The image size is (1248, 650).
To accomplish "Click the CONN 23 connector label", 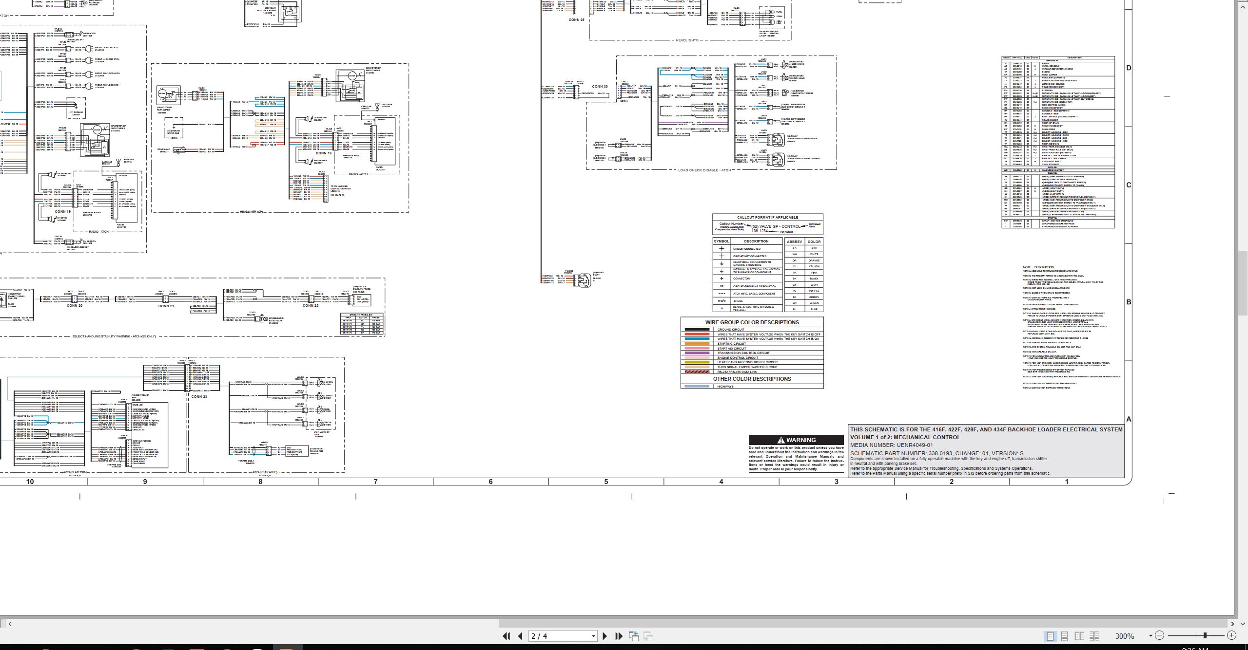I will (x=199, y=396).
